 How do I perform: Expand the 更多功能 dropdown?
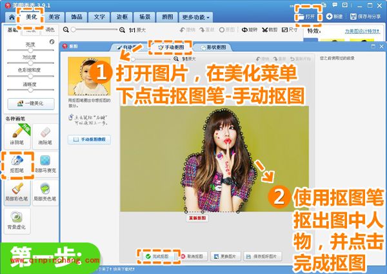coord(195,17)
